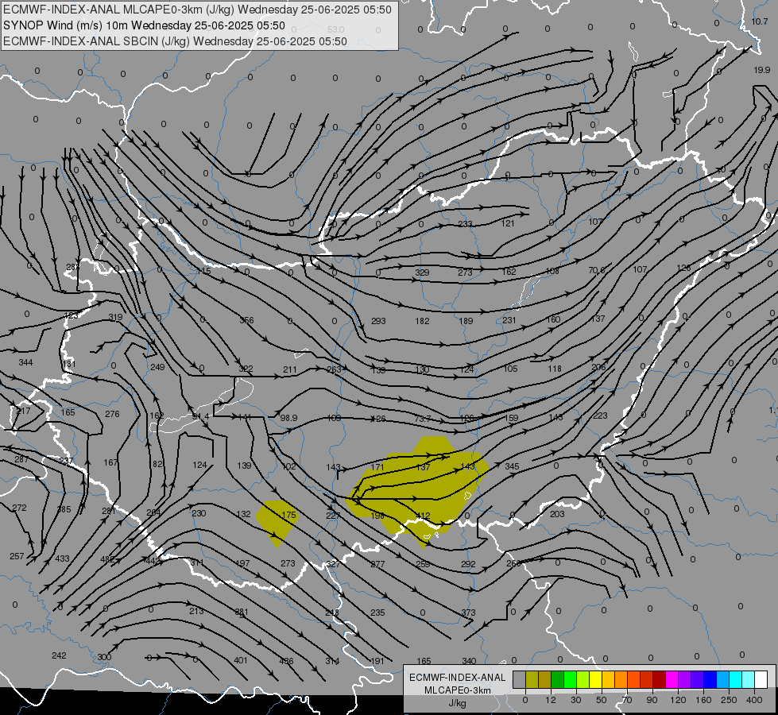Viewport: 778px width, 715px height.
Task: Click the legend tick label 250
Action: (729, 700)
